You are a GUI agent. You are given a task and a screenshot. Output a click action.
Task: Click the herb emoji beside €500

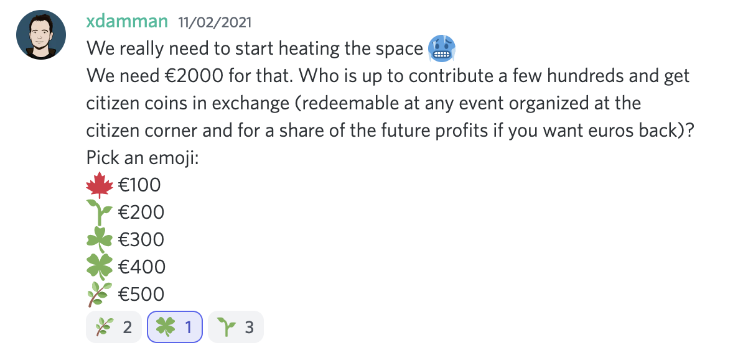click(x=100, y=295)
